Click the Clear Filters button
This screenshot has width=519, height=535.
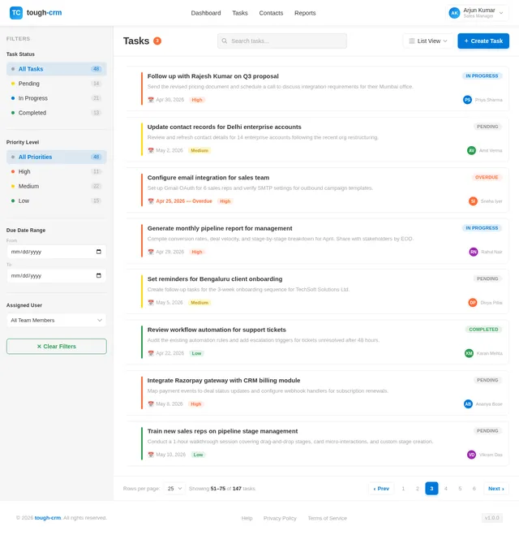coord(57,347)
